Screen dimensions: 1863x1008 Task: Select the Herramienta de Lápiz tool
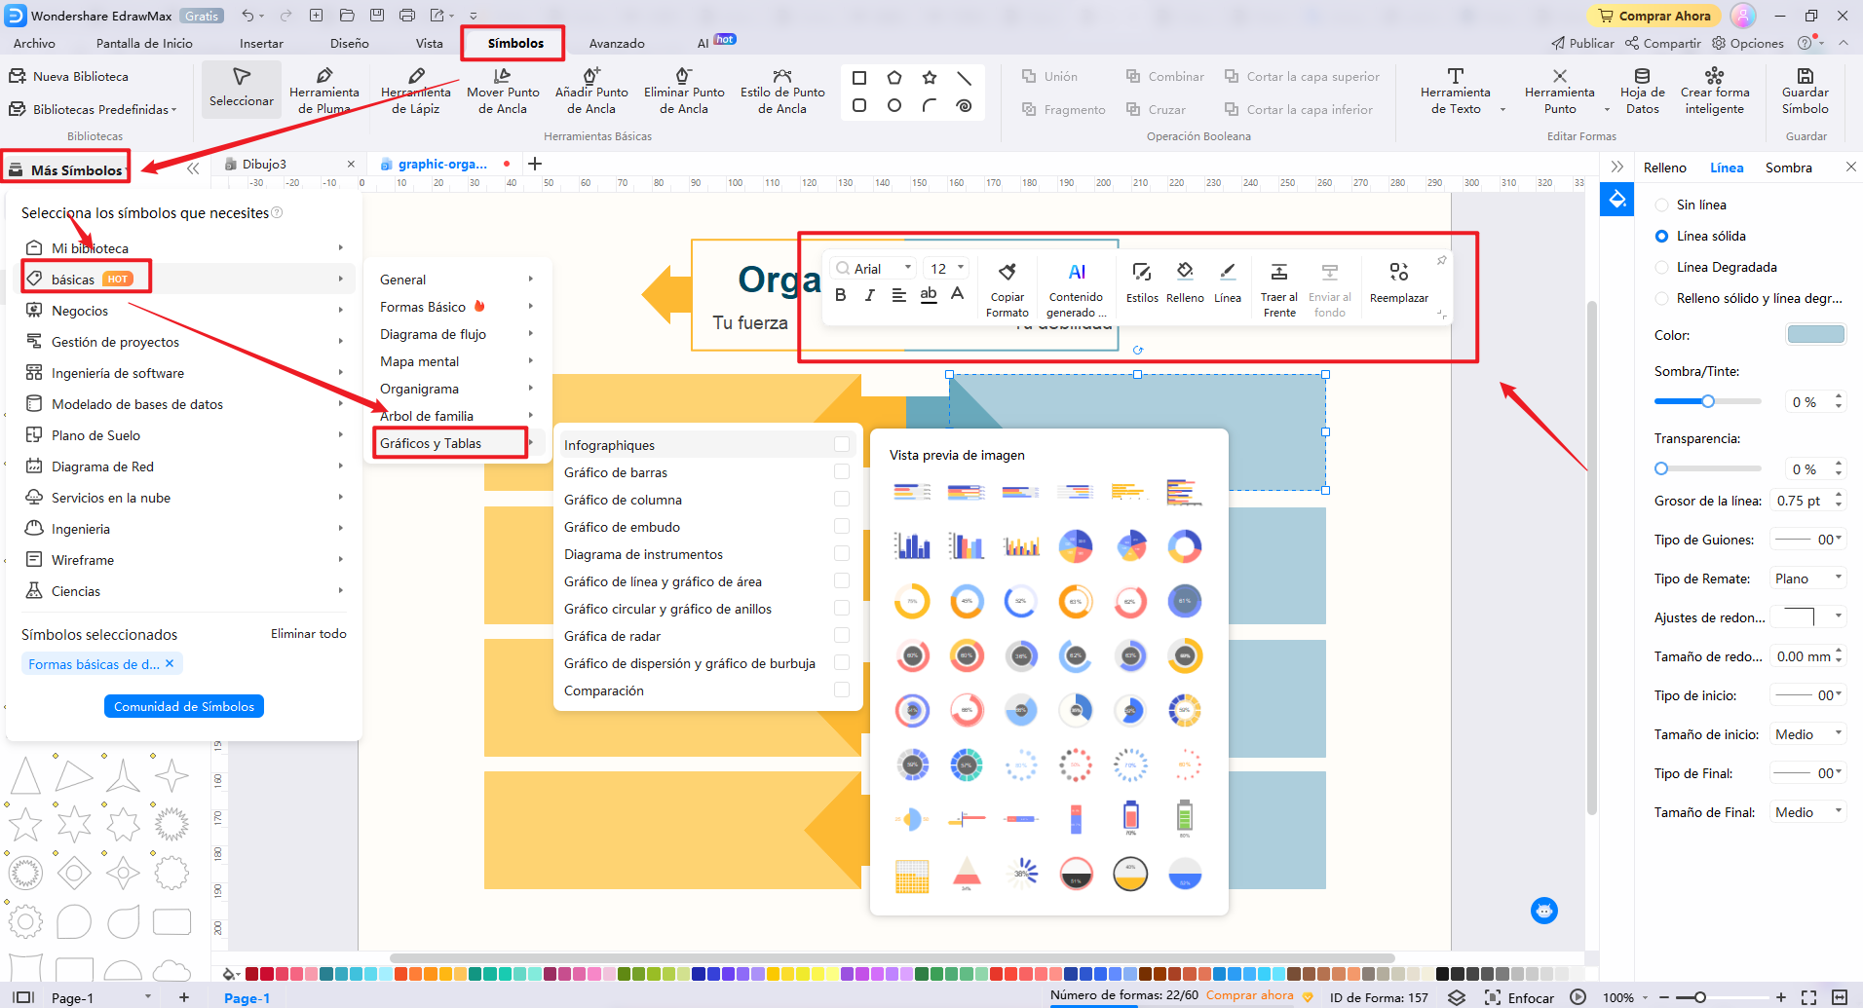pyautogui.click(x=415, y=90)
